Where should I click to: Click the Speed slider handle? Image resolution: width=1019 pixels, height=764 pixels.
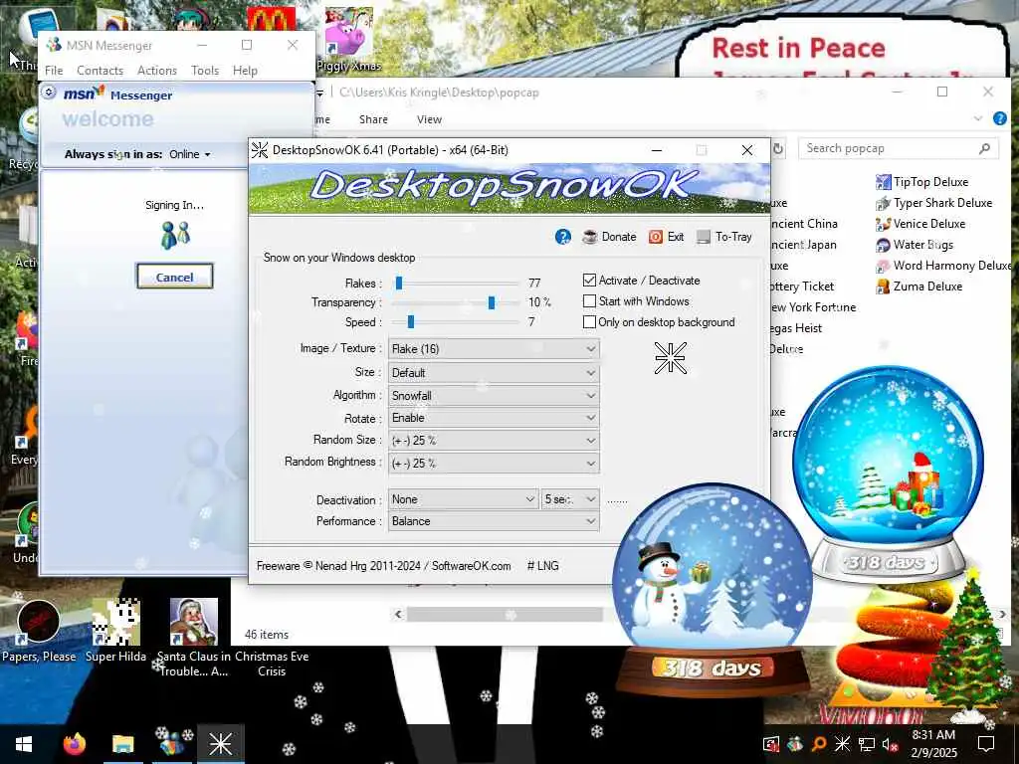tap(411, 322)
